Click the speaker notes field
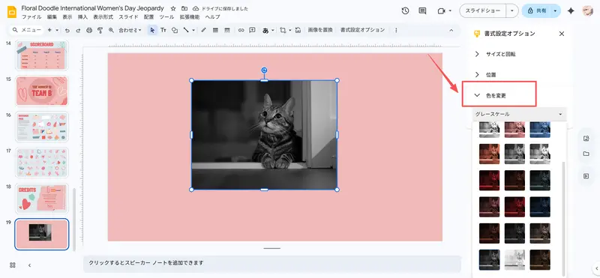600x278 pixels. pos(272,263)
